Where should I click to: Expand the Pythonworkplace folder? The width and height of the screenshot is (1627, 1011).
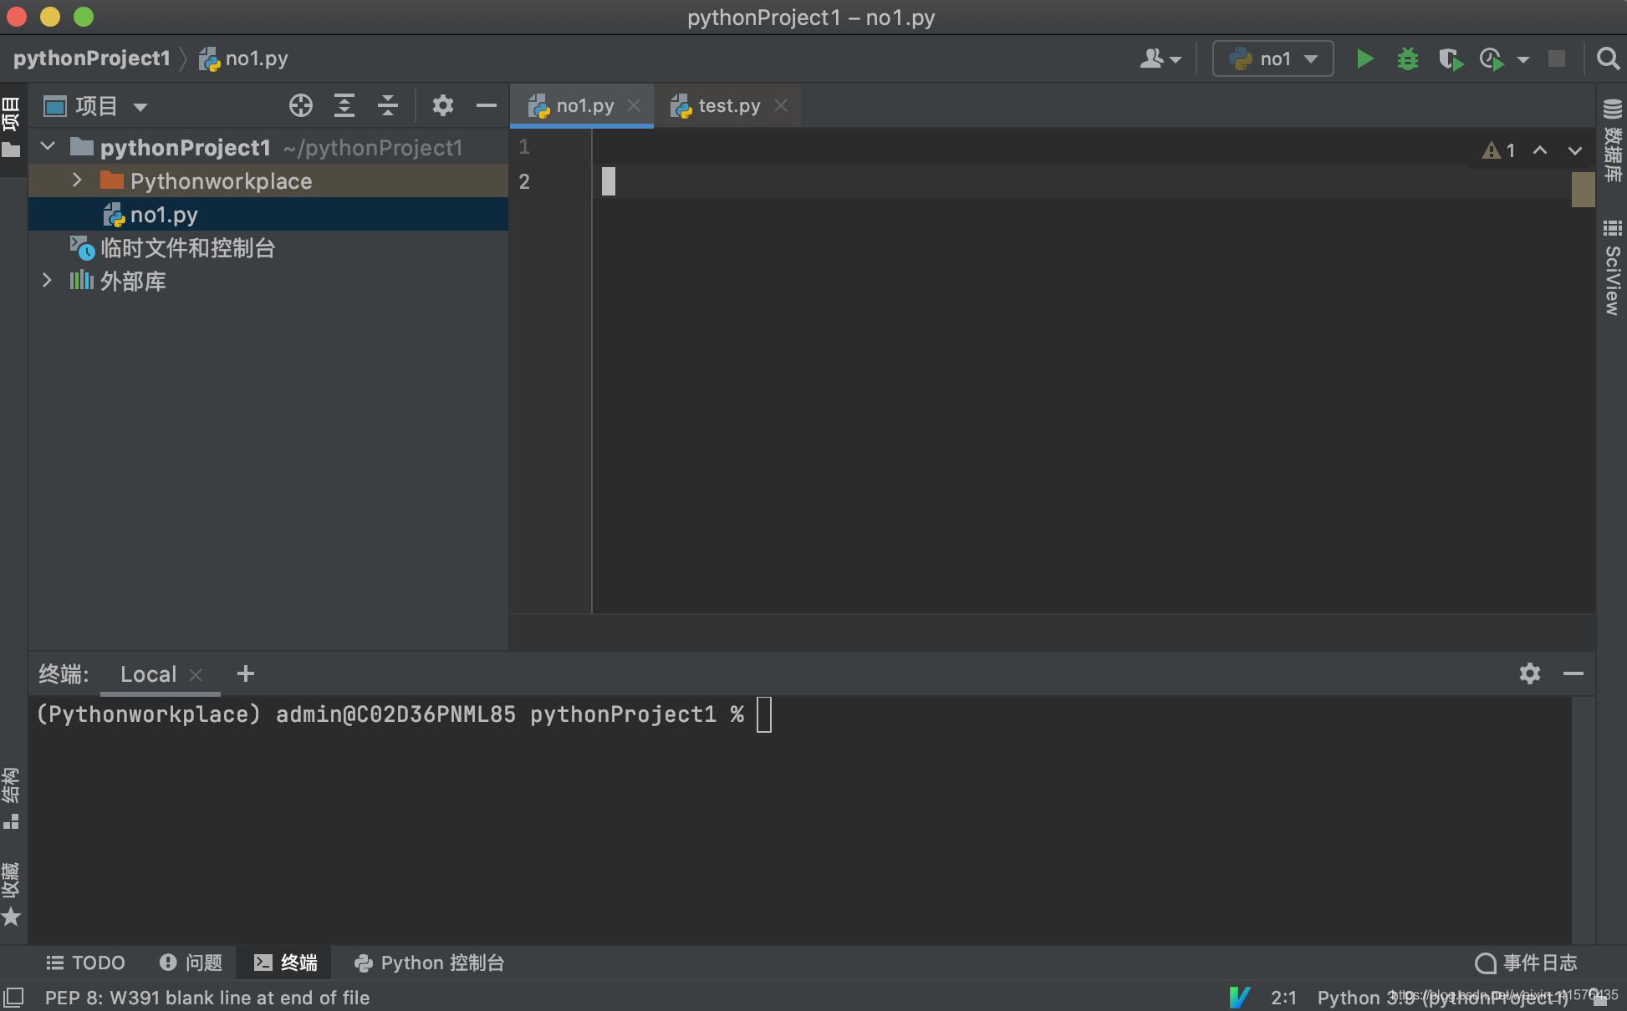coord(77,180)
